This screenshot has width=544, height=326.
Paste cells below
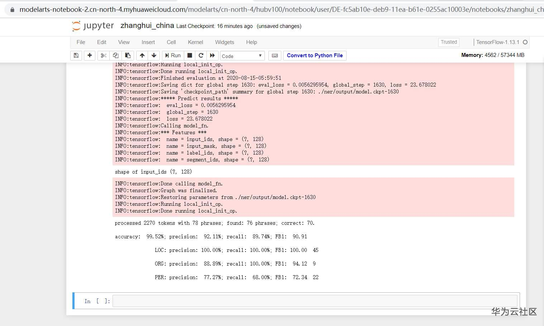point(128,55)
